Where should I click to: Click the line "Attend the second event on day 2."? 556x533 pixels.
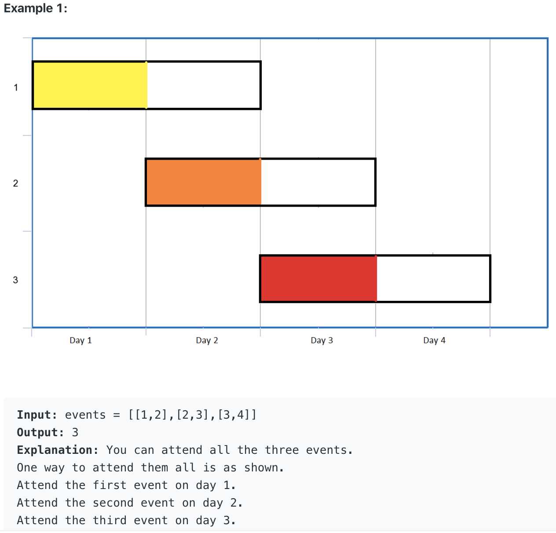coord(130,503)
